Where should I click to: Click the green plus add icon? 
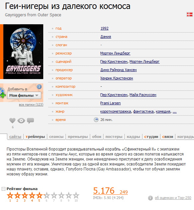[x=3, y=95]
